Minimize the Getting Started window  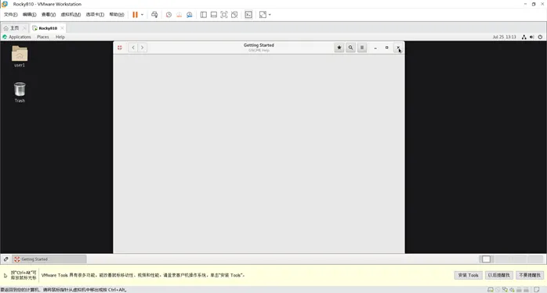375,48
